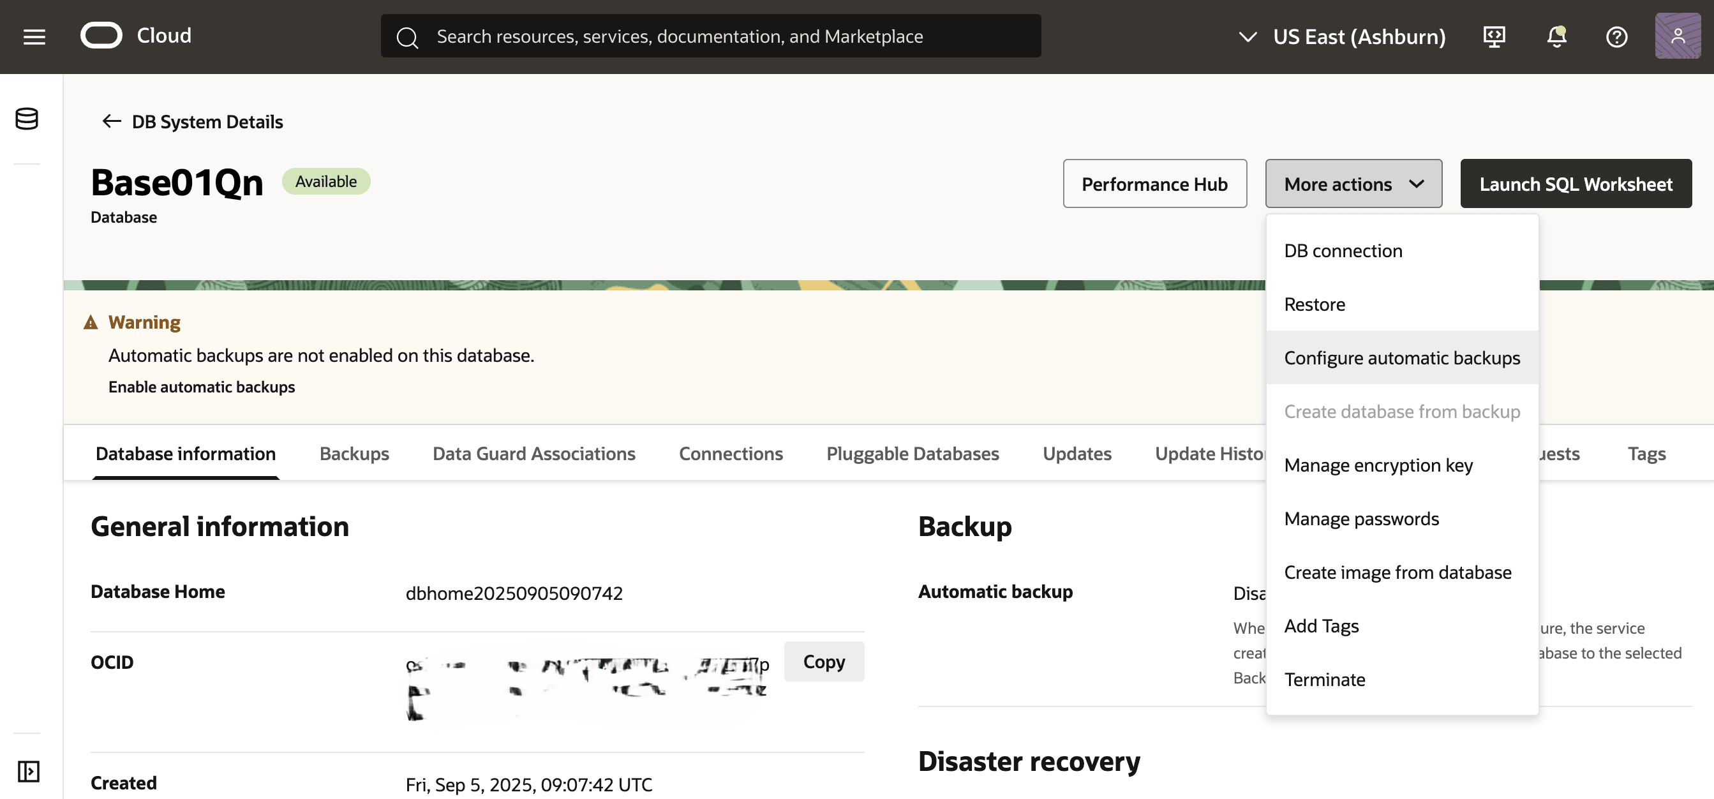Open the More actions dropdown
The height and width of the screenshot is (799, 1714).
point(1353,184)
